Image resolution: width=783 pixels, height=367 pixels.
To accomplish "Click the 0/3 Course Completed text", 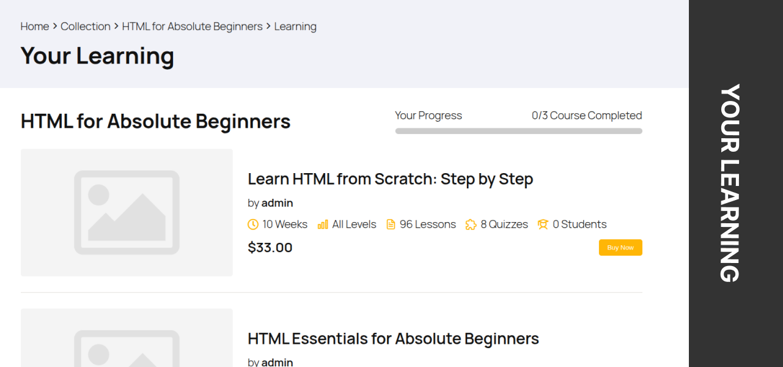I will click(x=587, y=116).
